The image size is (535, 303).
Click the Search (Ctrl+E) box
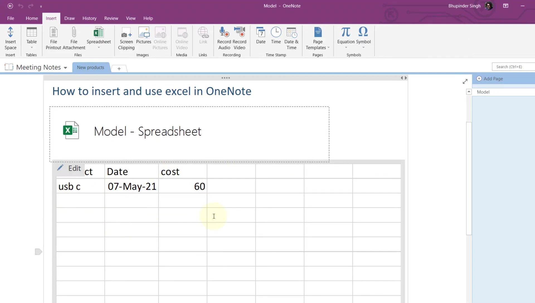513,67
